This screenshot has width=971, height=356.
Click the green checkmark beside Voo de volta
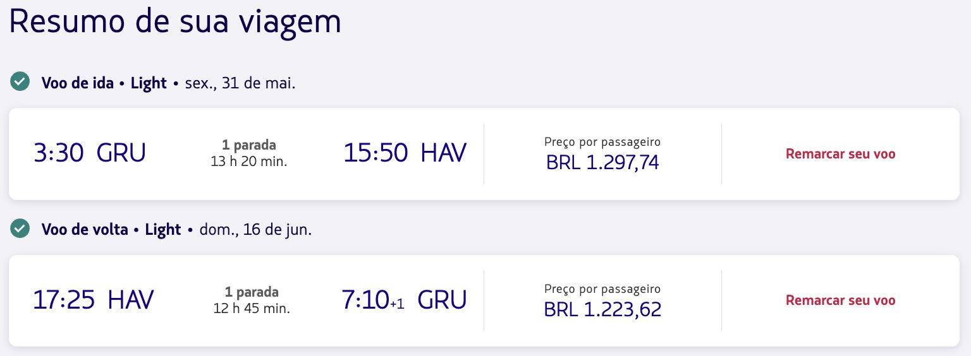tap(21, 228)
